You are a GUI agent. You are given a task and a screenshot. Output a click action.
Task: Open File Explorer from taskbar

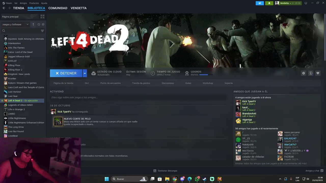pos(167,179)
